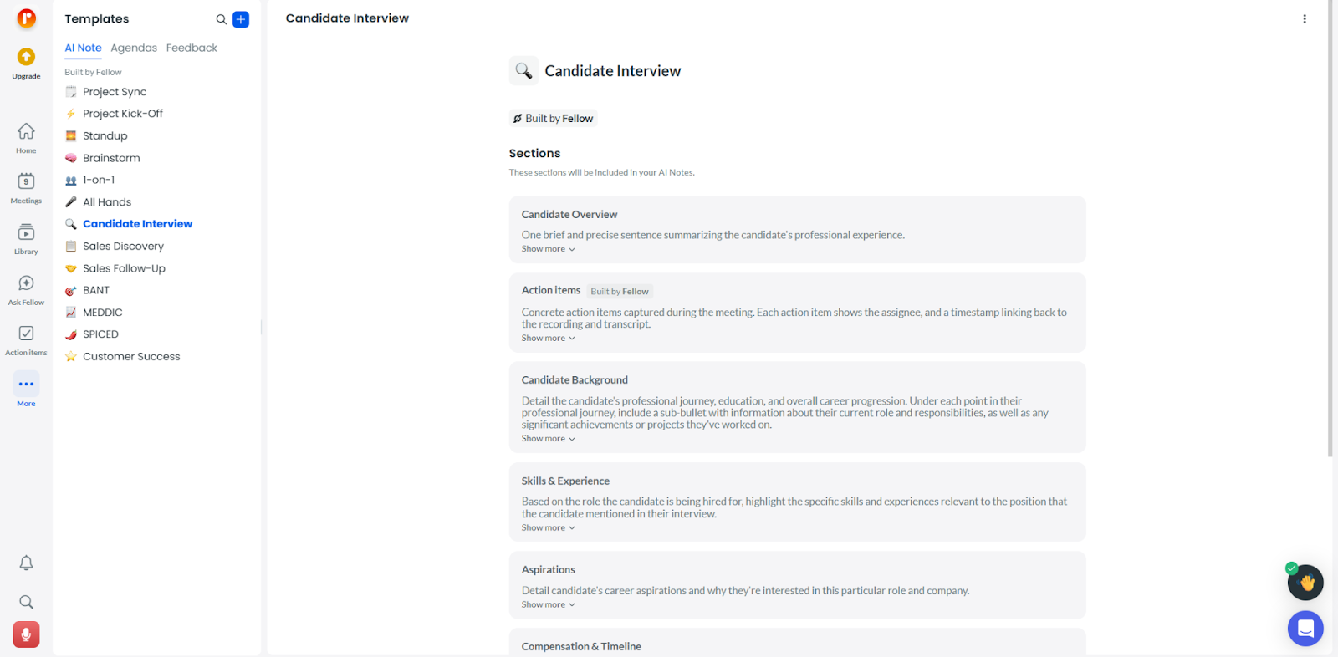
Task: Click the red microphone record button
Action: pos(26,634)
